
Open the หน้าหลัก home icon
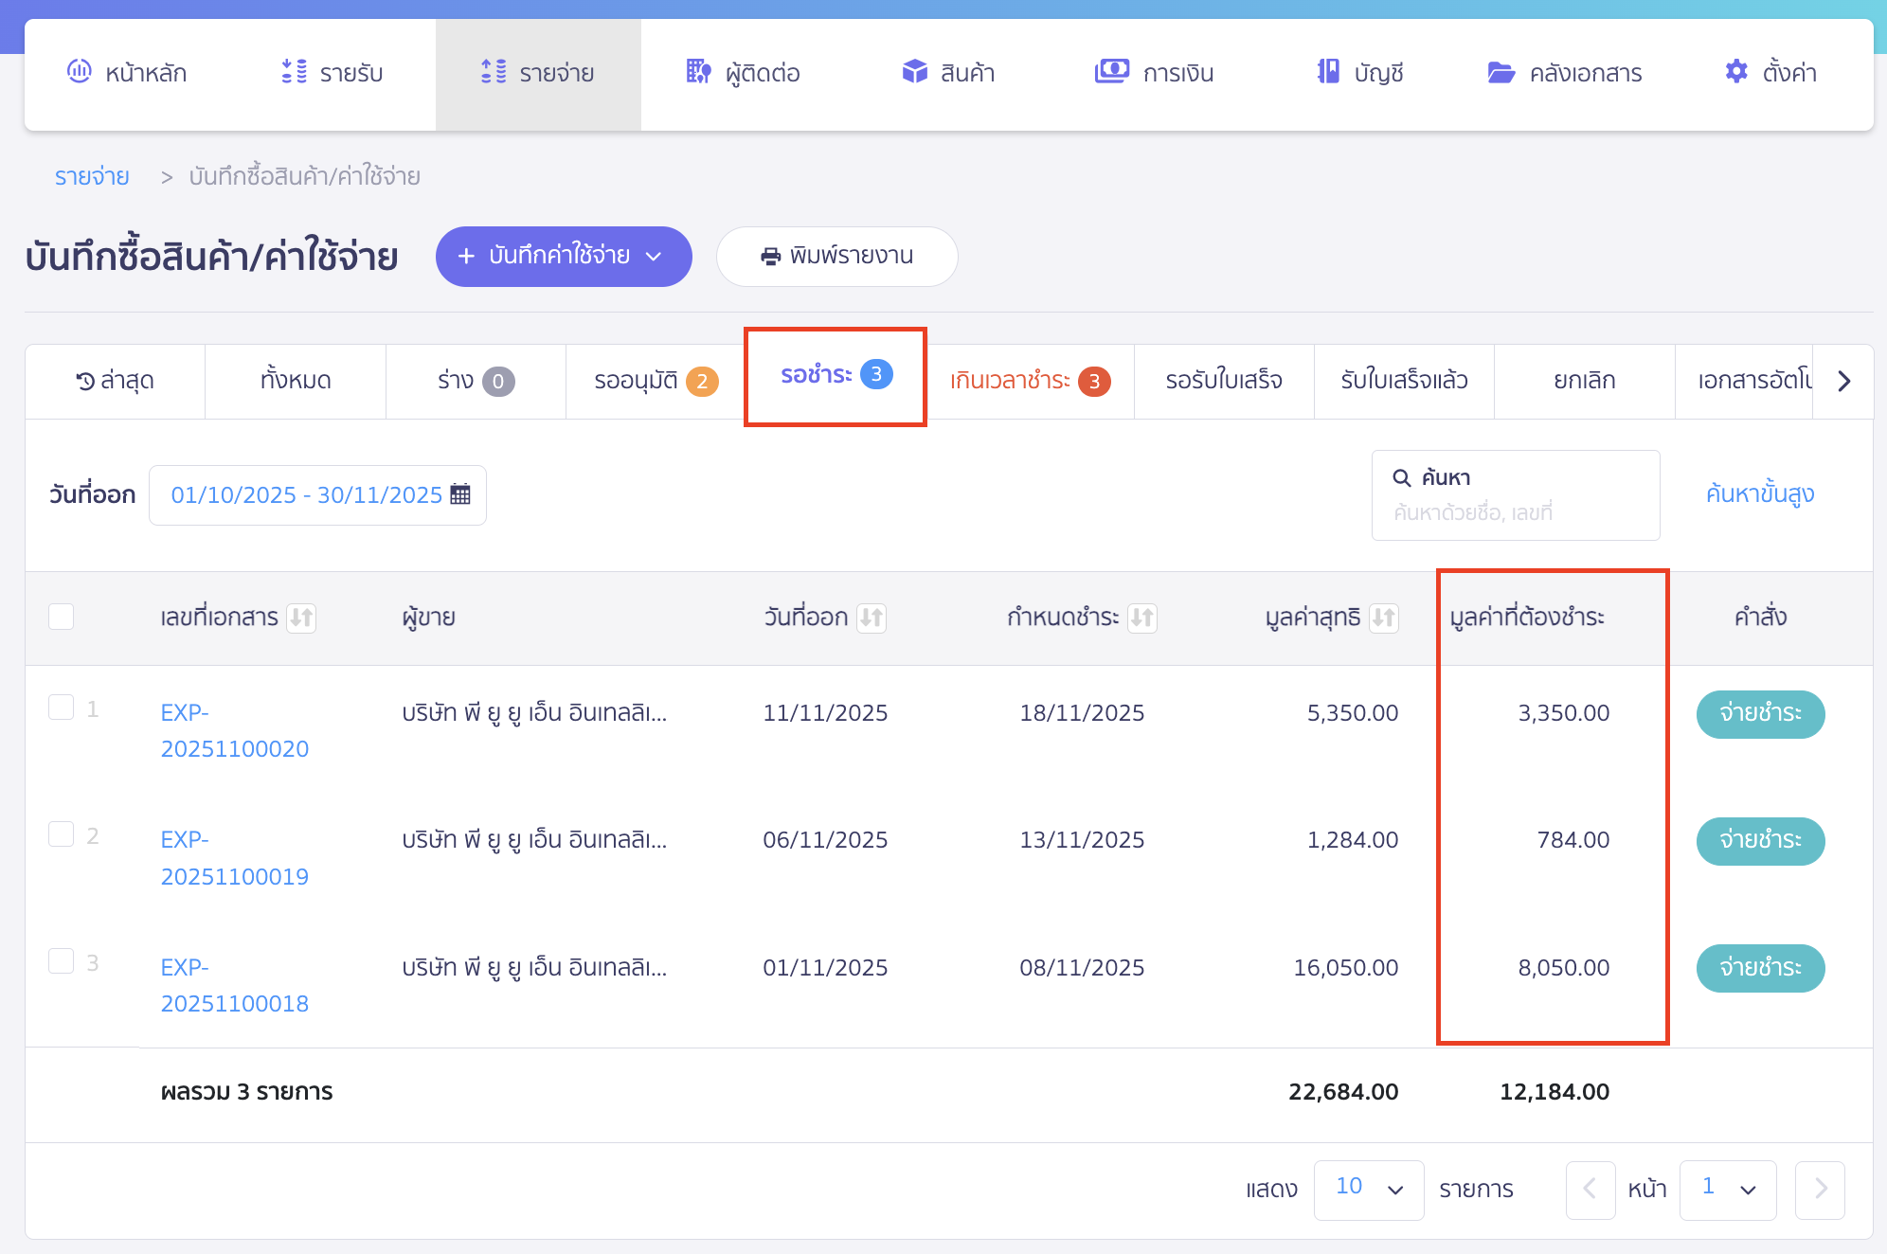[78, 71]
